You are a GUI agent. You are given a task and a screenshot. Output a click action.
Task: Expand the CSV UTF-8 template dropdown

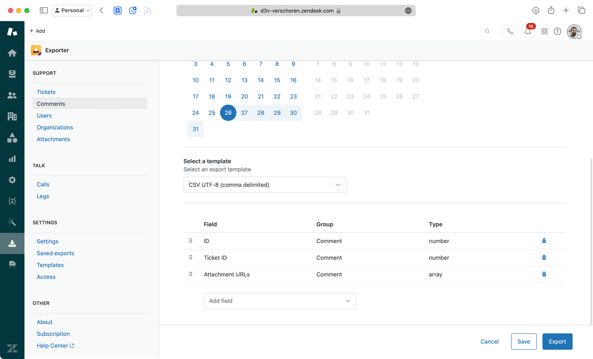pyautogui.click(x=264, y=185)
